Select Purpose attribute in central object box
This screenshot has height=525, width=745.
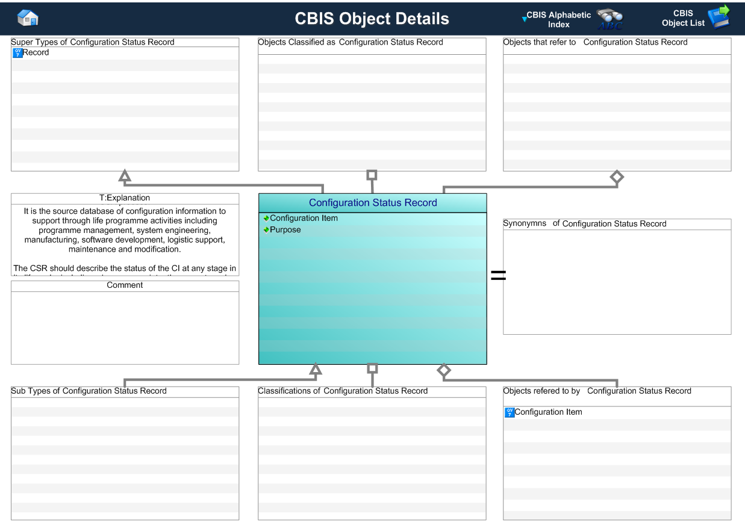[x=285, y=230]
